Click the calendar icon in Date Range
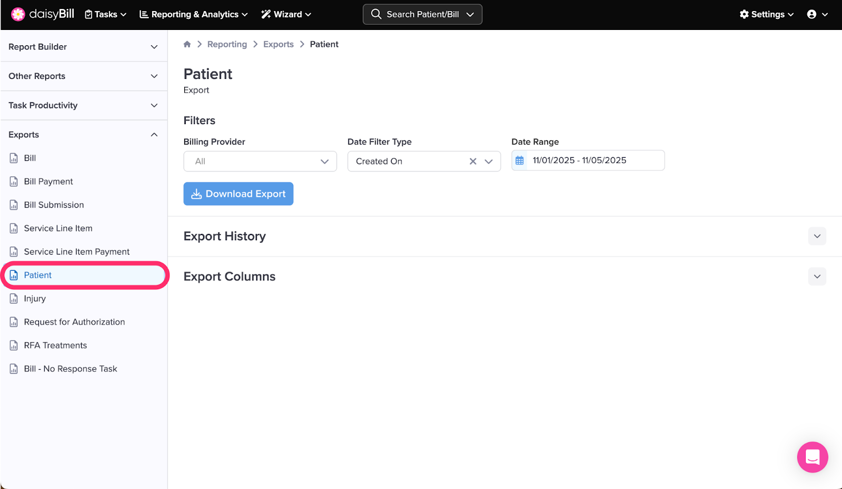Image resolution: width=842 pixels, height=489 pixels. point(519,161)
